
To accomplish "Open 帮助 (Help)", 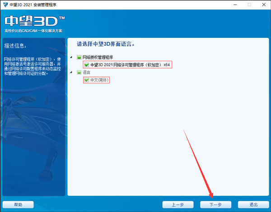I will tap(18, 205).
